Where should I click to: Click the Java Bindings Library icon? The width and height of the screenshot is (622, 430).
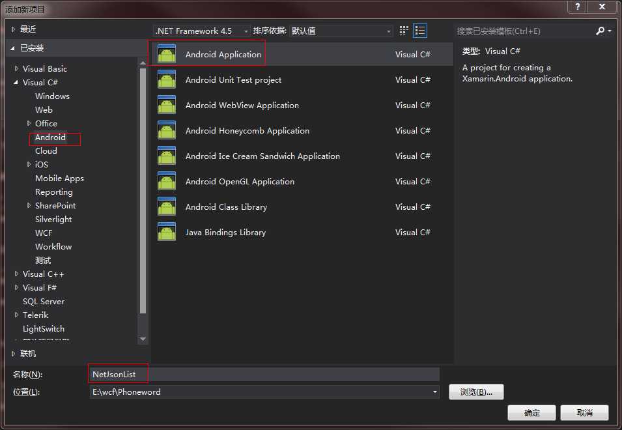point(167,232)
